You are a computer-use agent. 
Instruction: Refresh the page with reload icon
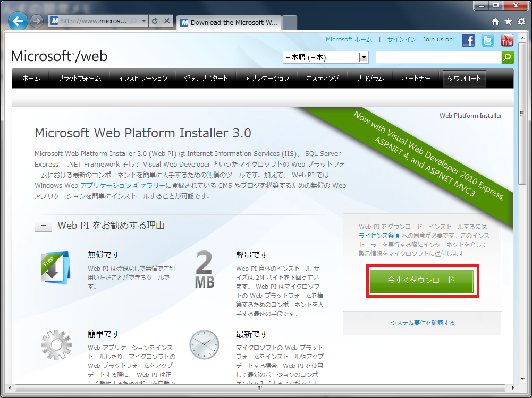click(154, 22)
